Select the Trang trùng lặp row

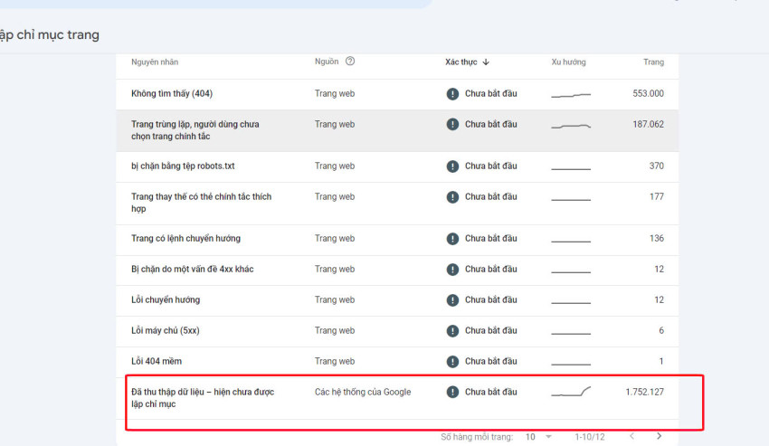(195, 130)
